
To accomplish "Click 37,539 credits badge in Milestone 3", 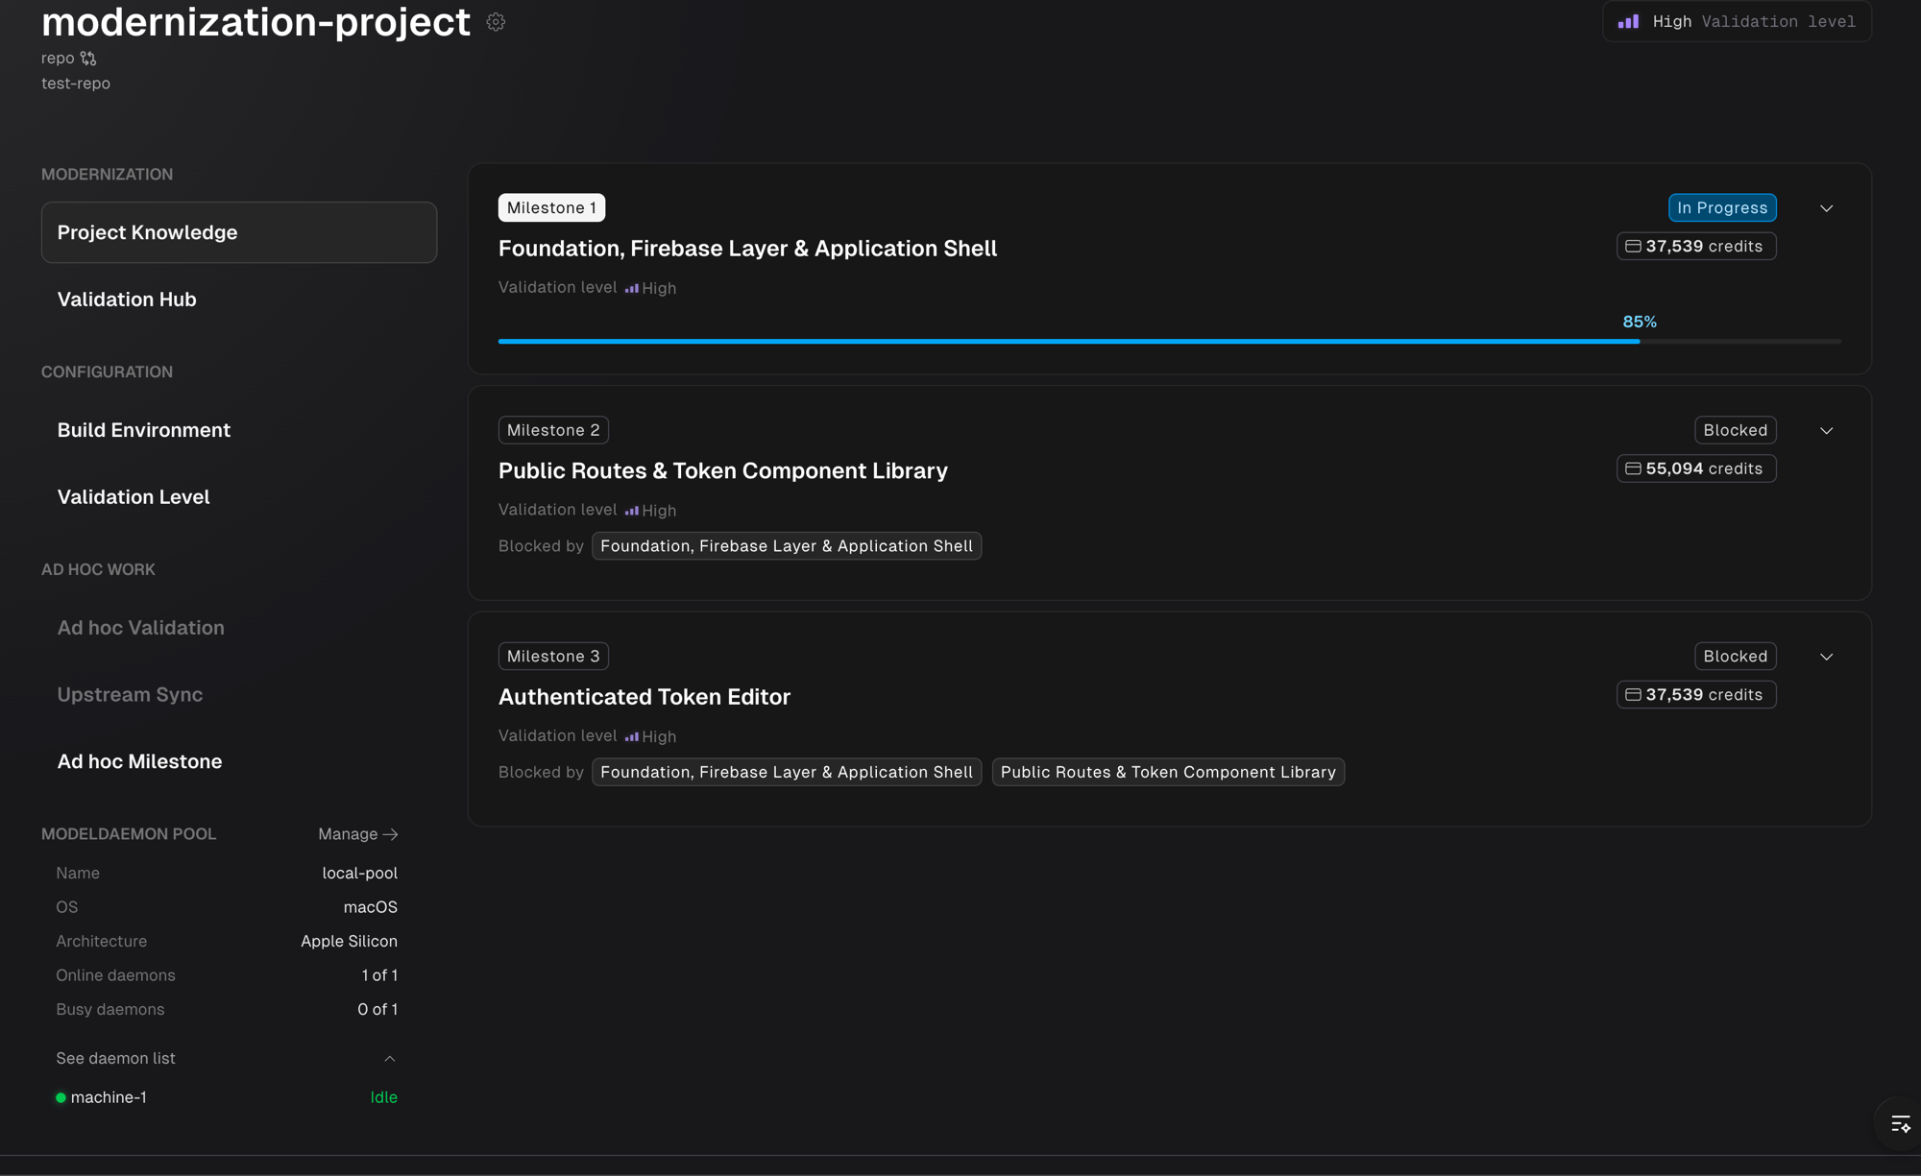I will click(x=1696, y=695).
